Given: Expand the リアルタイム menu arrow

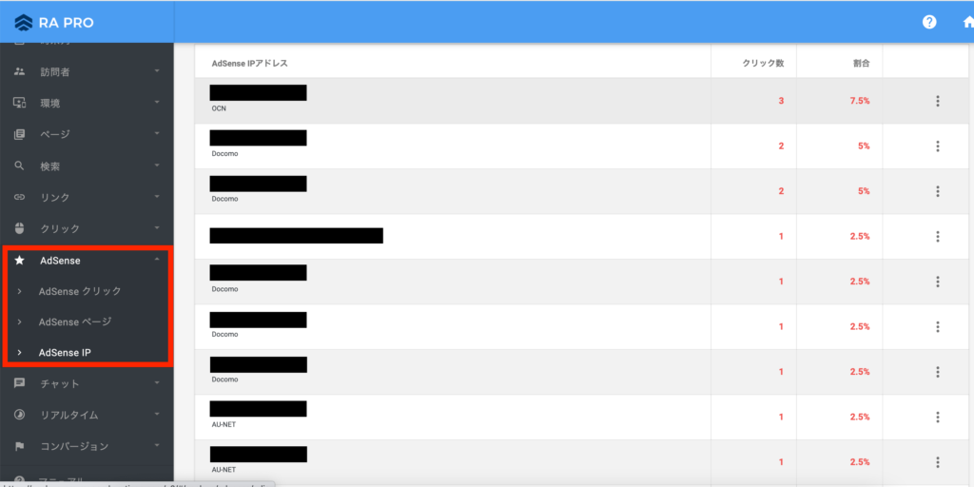Looking at the screenshot, I should tap(157, 415).
